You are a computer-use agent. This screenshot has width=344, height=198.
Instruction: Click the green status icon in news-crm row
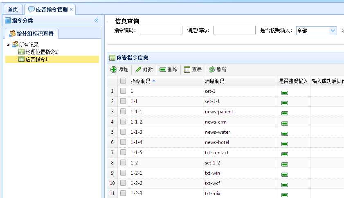tap(285, 124)
